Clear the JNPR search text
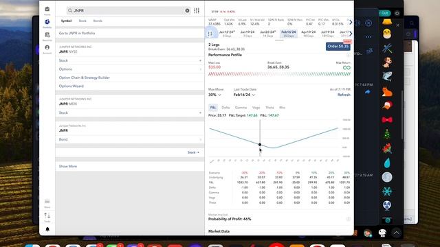Screen dimensions: 440x247 tap(187, 11)
